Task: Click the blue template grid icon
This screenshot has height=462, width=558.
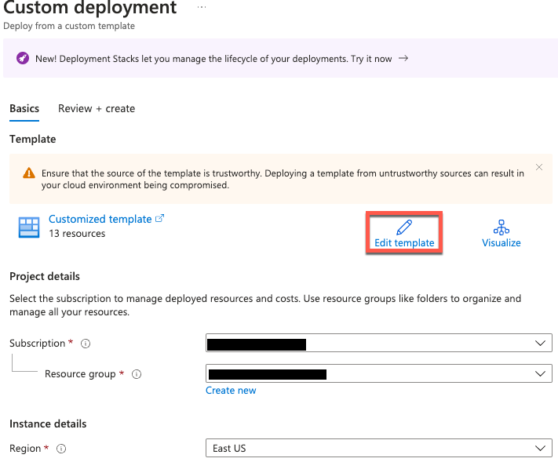Action: point(28,227)
